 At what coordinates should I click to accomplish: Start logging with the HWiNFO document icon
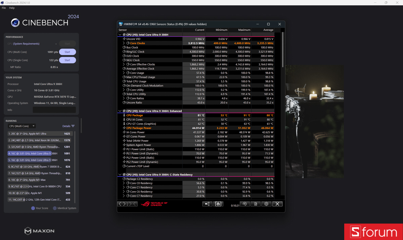(x=256, y=204)
